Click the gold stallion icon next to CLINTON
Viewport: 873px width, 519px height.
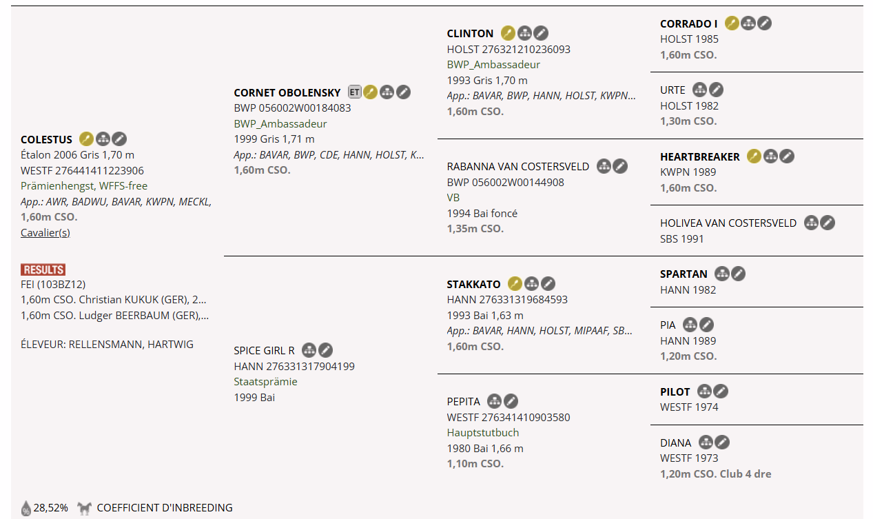point(508,33)
